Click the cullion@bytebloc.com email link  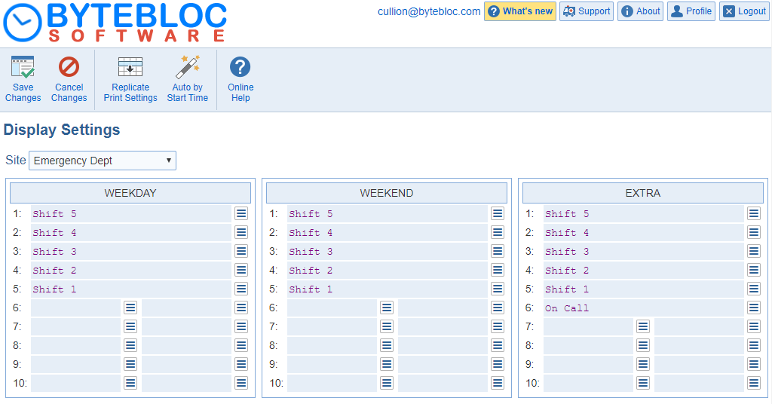click(x=429, y=11)
